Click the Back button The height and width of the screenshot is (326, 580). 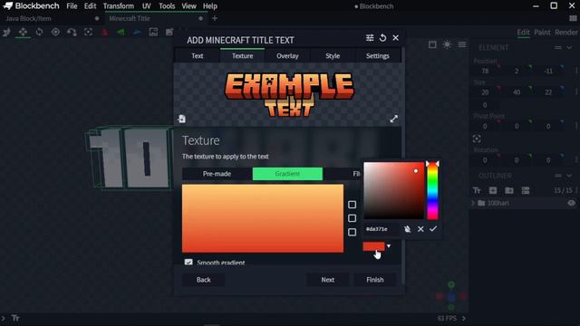203,280
